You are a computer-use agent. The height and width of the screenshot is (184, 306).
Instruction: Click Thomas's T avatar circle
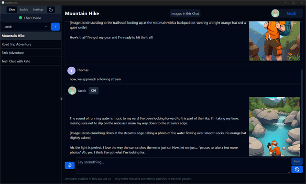[71, 71]
